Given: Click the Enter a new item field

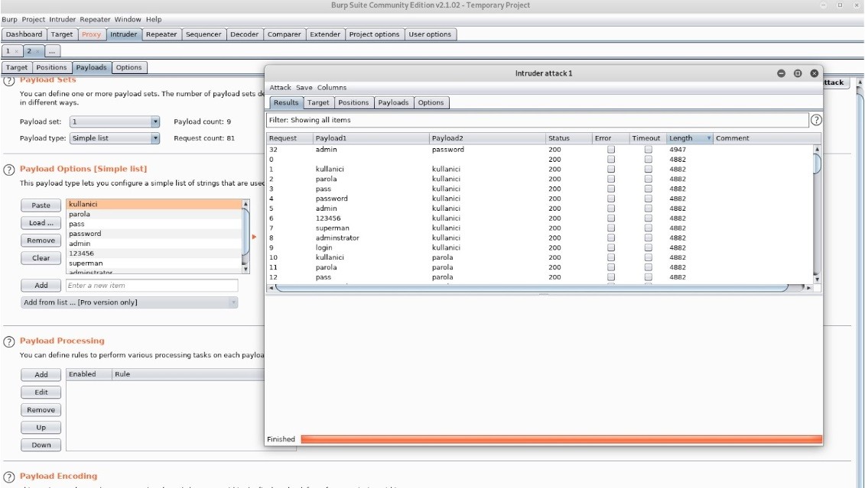Looking at the screenshot, I should click(151, 286).
